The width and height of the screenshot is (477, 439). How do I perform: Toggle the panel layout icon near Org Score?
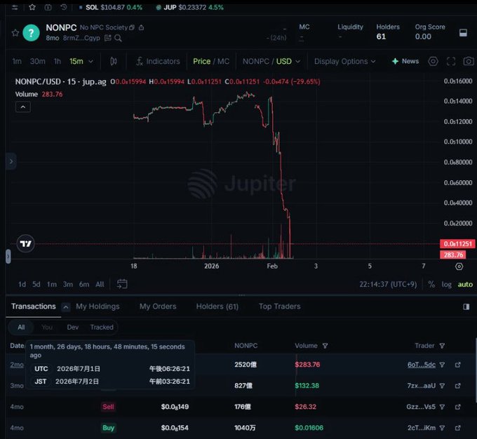point(463,32)
